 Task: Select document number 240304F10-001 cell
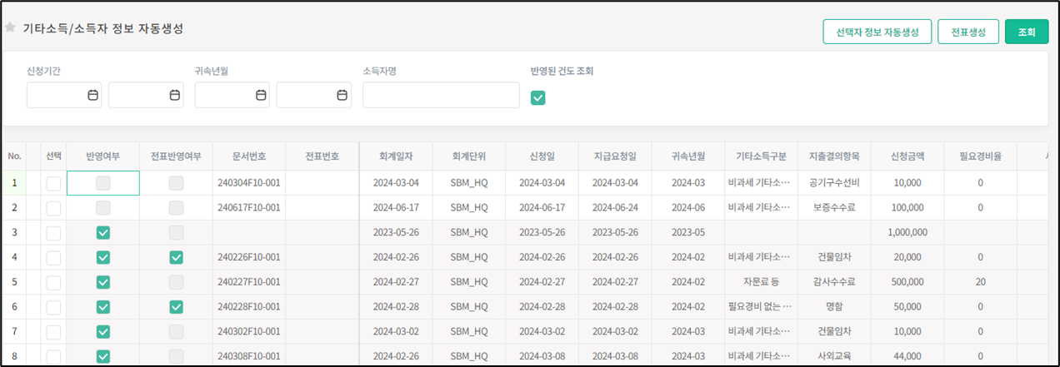[x=248, y=183]
